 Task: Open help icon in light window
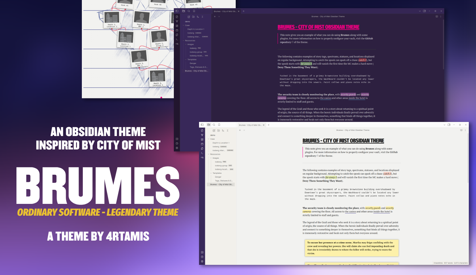click(202, 257)
